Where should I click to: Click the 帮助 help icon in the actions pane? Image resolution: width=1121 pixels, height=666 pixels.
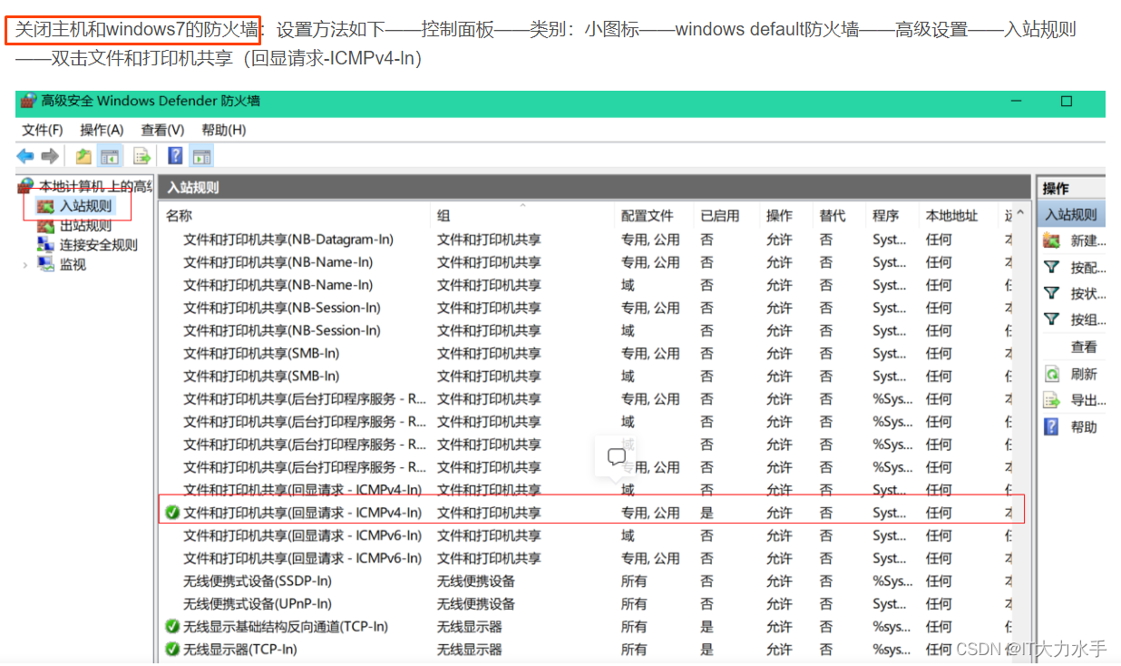tap(1052, 426)
